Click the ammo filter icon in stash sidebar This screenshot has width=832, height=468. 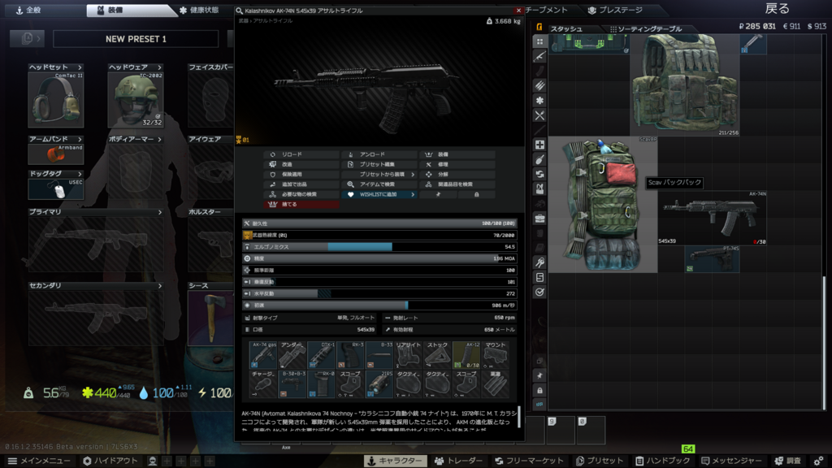(539, 85)
